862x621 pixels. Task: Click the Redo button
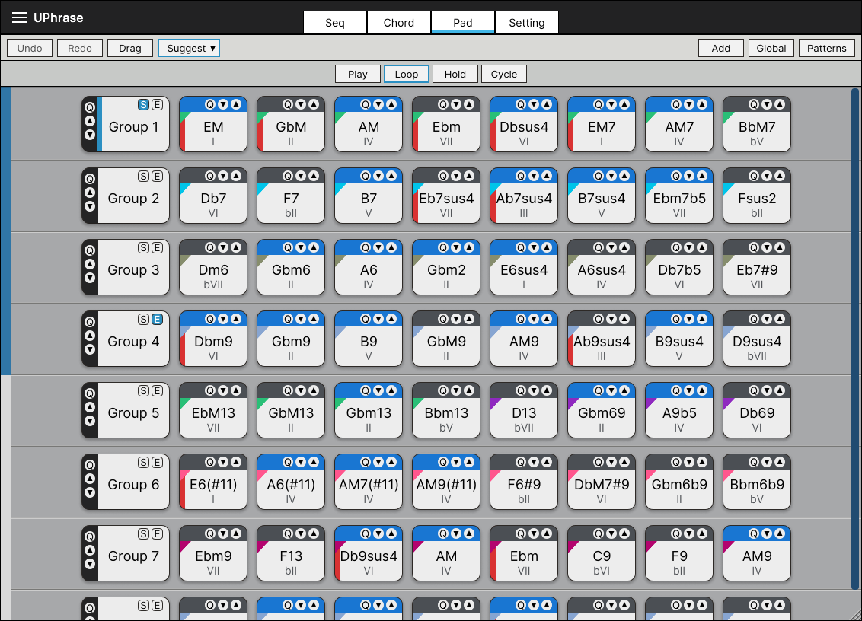[x=80, y=49]
